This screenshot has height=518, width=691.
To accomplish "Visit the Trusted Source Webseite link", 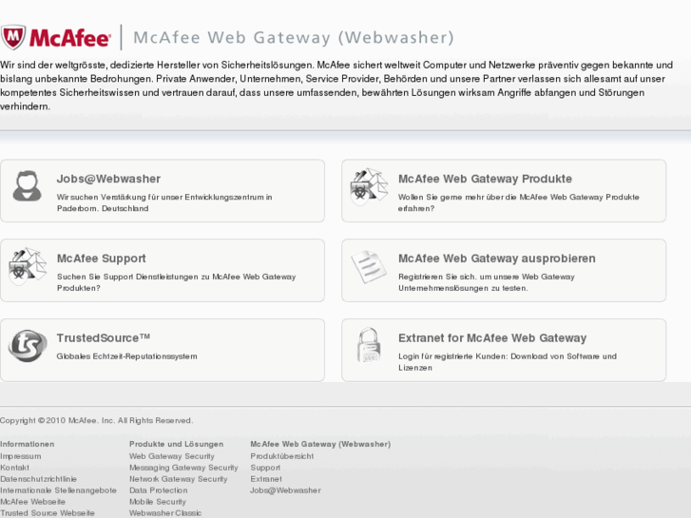I will point(48,513).
